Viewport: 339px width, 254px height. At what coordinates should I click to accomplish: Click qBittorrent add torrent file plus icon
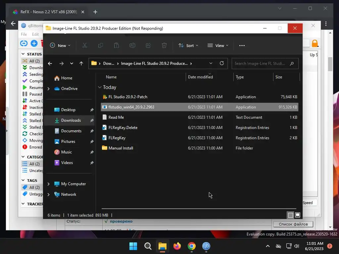pyautogui.click(x=34, y=43)
